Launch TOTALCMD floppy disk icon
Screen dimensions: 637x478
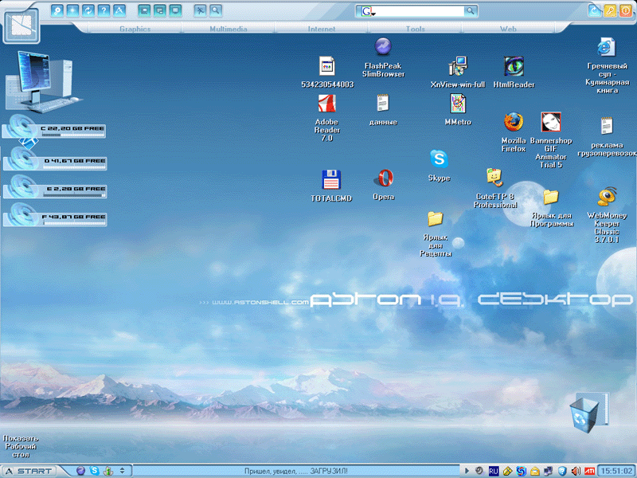pos(331,180)
